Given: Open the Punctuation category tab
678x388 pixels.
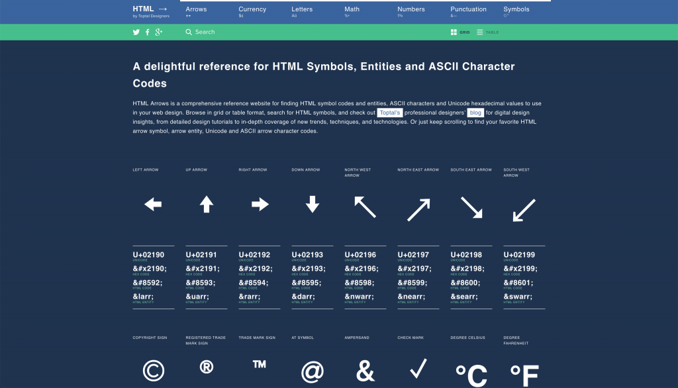Looking at the screenshot, I should pos(468,12).
